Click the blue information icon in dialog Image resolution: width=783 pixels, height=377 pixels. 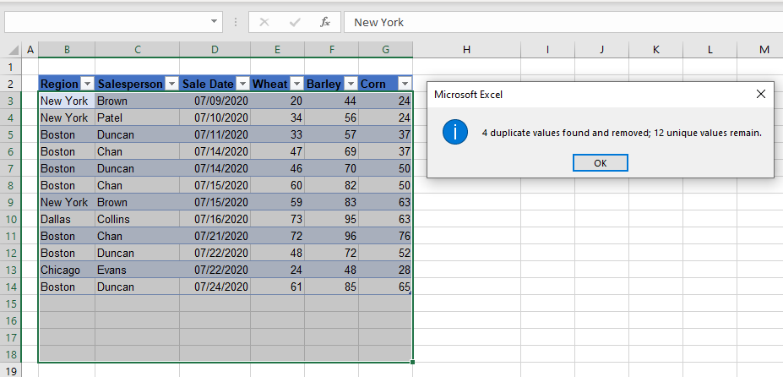tap(455, 133)
